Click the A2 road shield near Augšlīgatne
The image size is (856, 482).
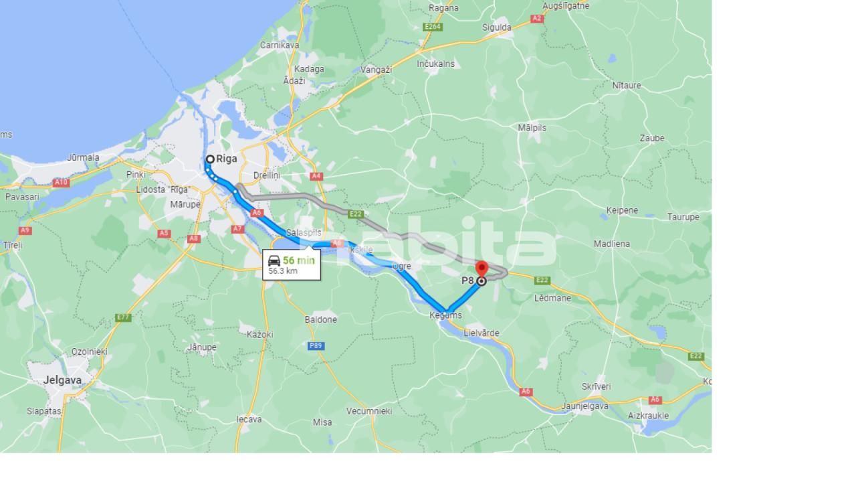pos(536,19)
